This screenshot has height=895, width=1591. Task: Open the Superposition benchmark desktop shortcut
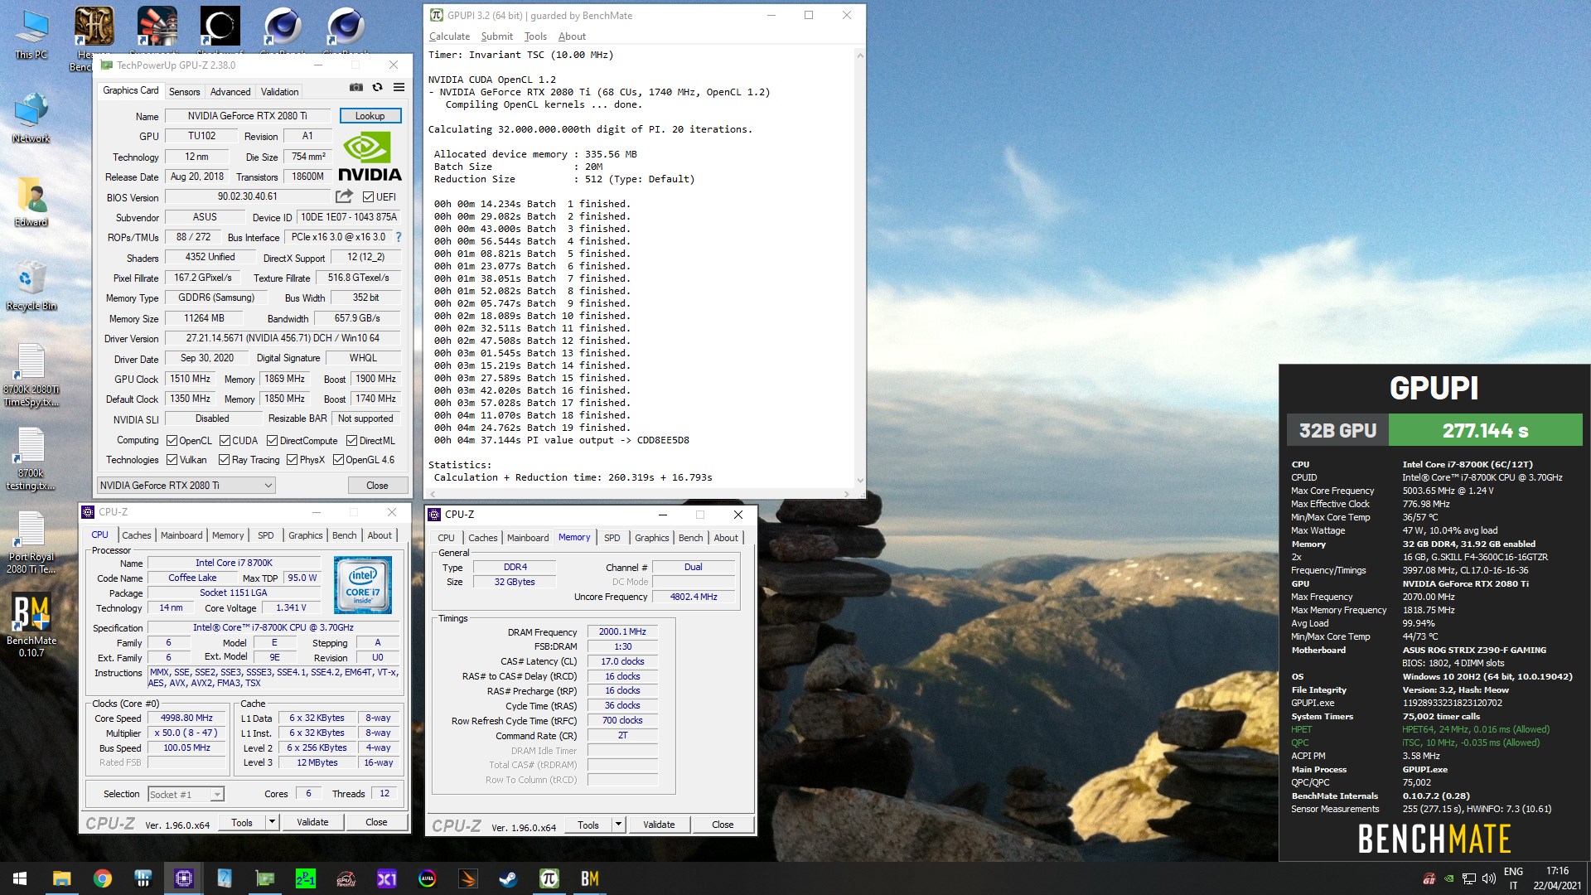[157, 31]
